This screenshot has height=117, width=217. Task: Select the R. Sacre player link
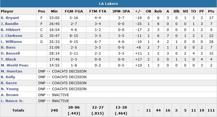pyautogui.click(x=9, y=83)
